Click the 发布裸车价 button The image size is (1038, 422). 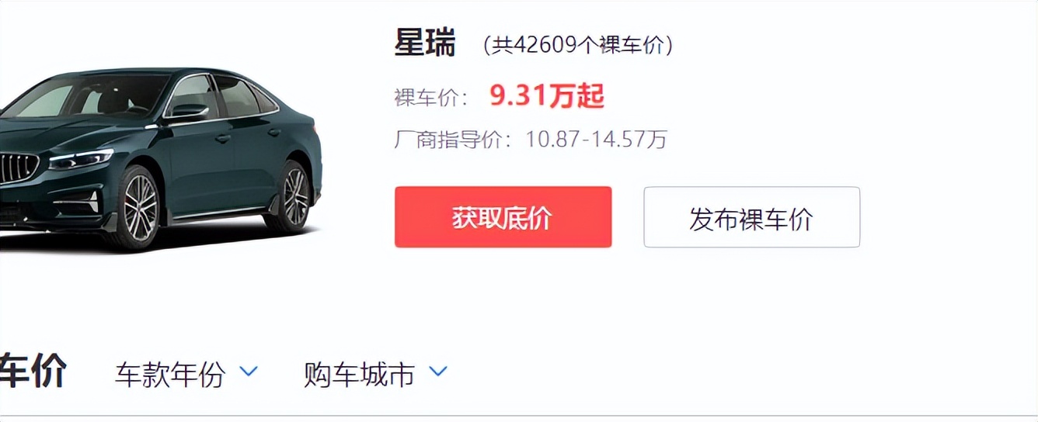pos(751,217)
